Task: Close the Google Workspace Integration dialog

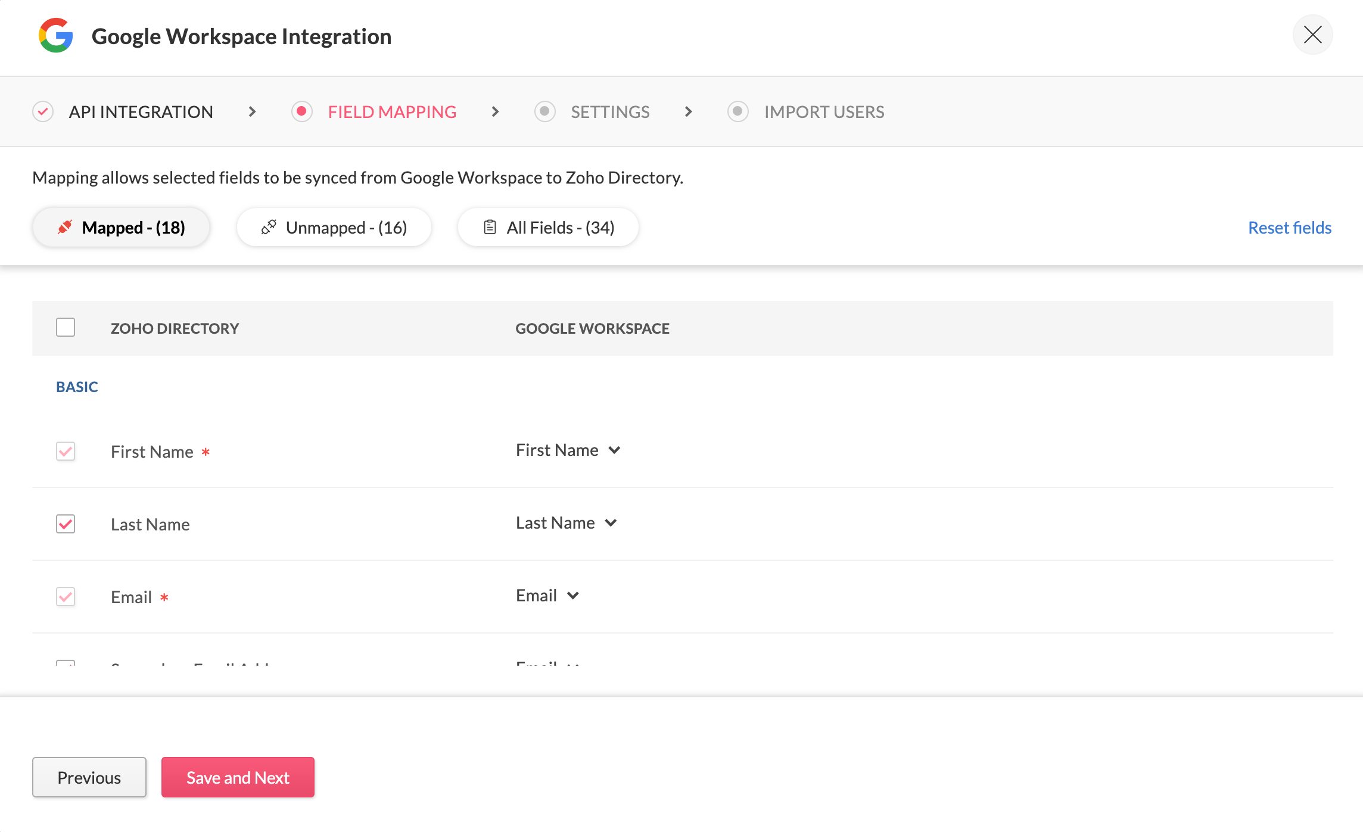Action: coord(1312,35)
